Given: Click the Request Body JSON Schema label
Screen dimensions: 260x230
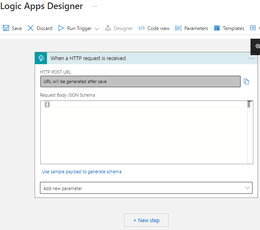Looking at the screenshot, I should pos(68,95).
